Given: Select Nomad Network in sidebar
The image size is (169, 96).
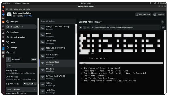Looking at the screenshot, I should click(21, 27).
